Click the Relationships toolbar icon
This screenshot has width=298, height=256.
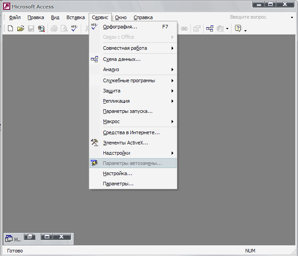click(x=210, y=28)
